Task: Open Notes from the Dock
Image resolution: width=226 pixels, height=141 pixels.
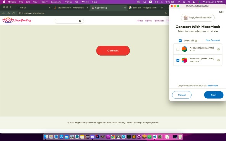Action: tap(82, 136)
